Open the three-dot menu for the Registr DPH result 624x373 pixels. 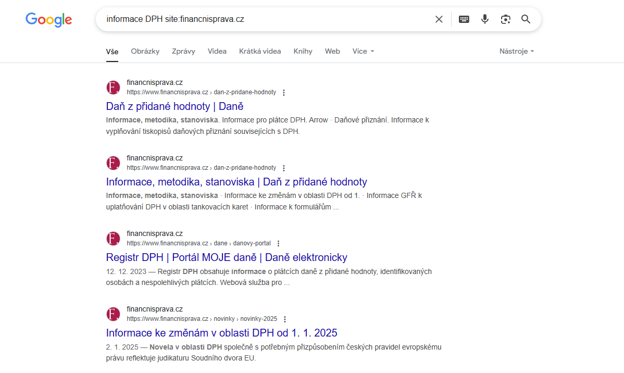pyautogui.click(x=279, y=244)
